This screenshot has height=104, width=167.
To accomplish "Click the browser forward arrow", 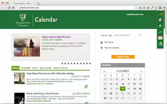I will [6, 8].
